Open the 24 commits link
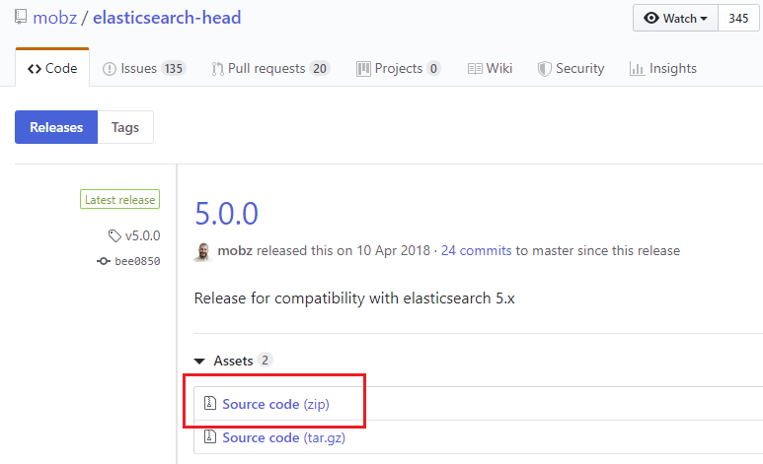This screenshot has width=763, height=464. point(477,250)
